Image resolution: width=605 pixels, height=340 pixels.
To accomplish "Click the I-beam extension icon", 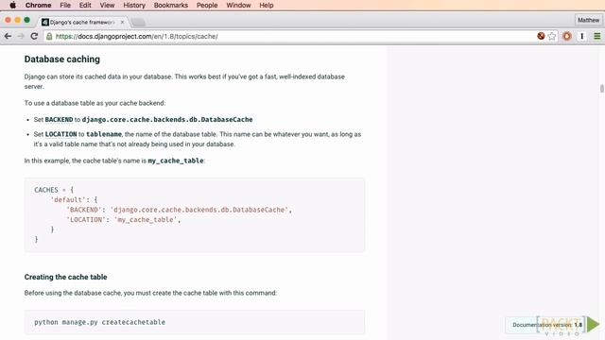I will 582,36.
